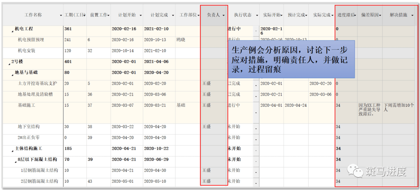Open status dropdown in 土方开挖寄基坑支护 row
Viewport: 420px width, 190px height.
[256, 85]
